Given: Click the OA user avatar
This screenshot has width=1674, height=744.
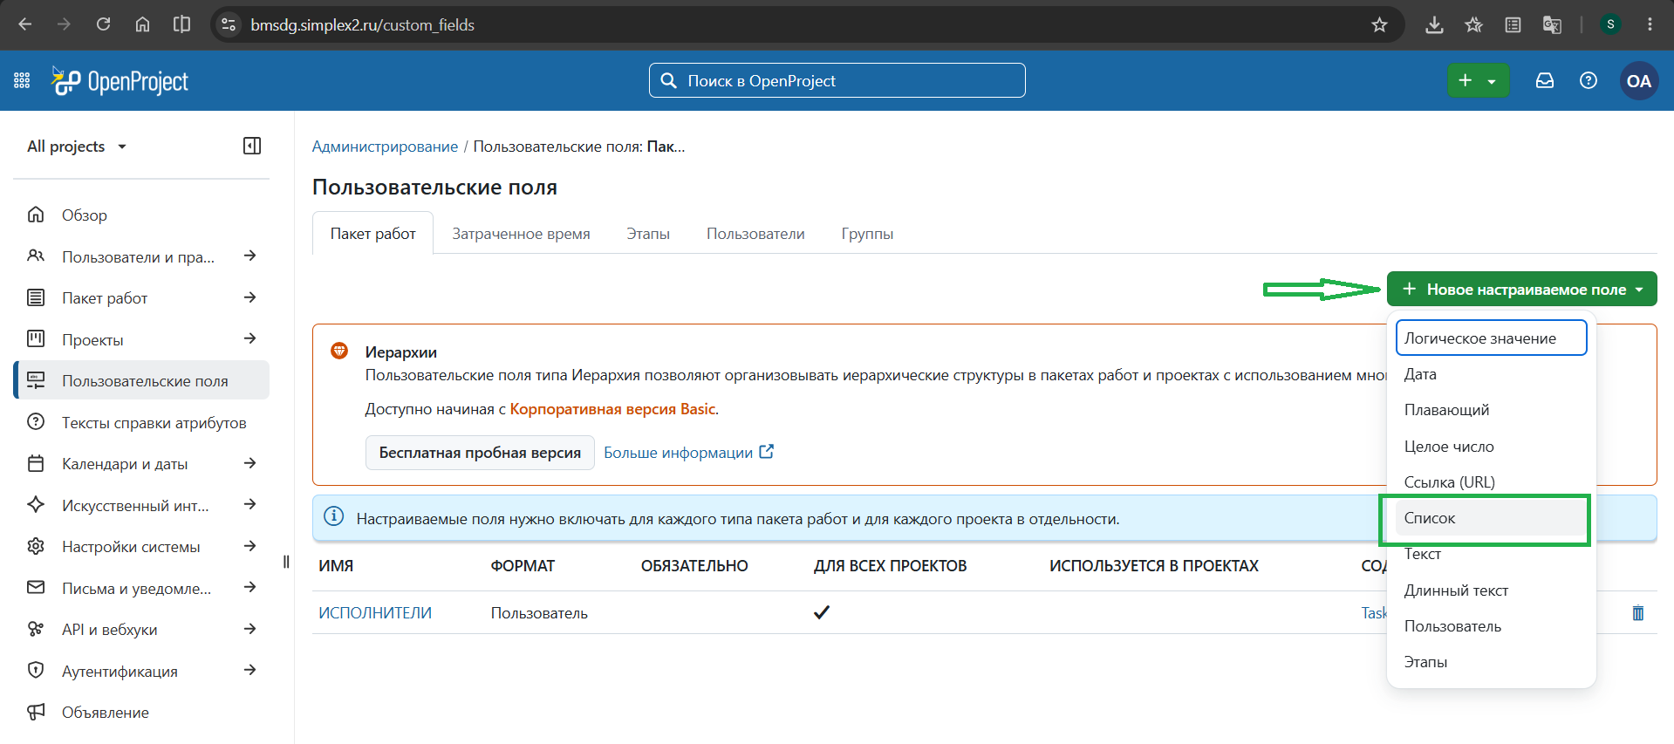Looking at the screenshot, I should (1638, 81).
